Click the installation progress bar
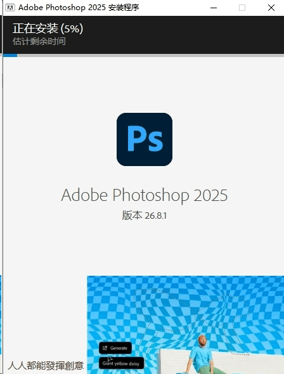 (x=143, y=55)
